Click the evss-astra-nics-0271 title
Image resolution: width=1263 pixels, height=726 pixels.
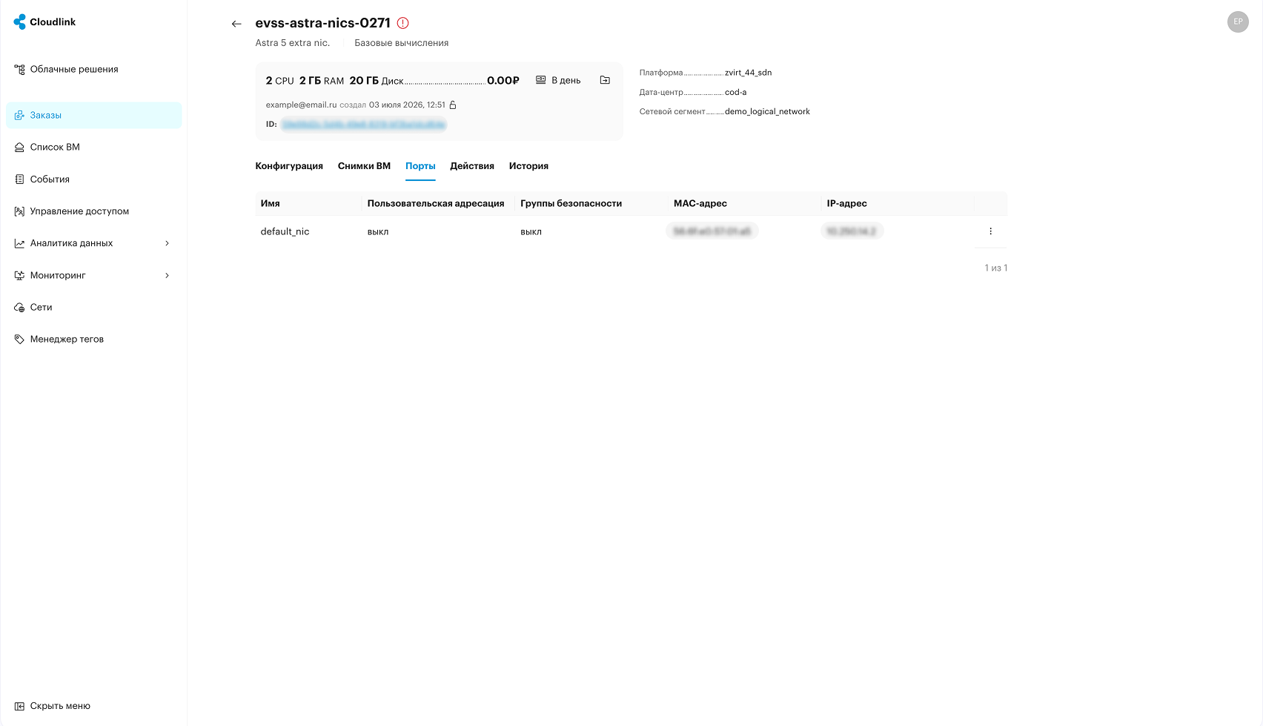click(x=323, y=23)
